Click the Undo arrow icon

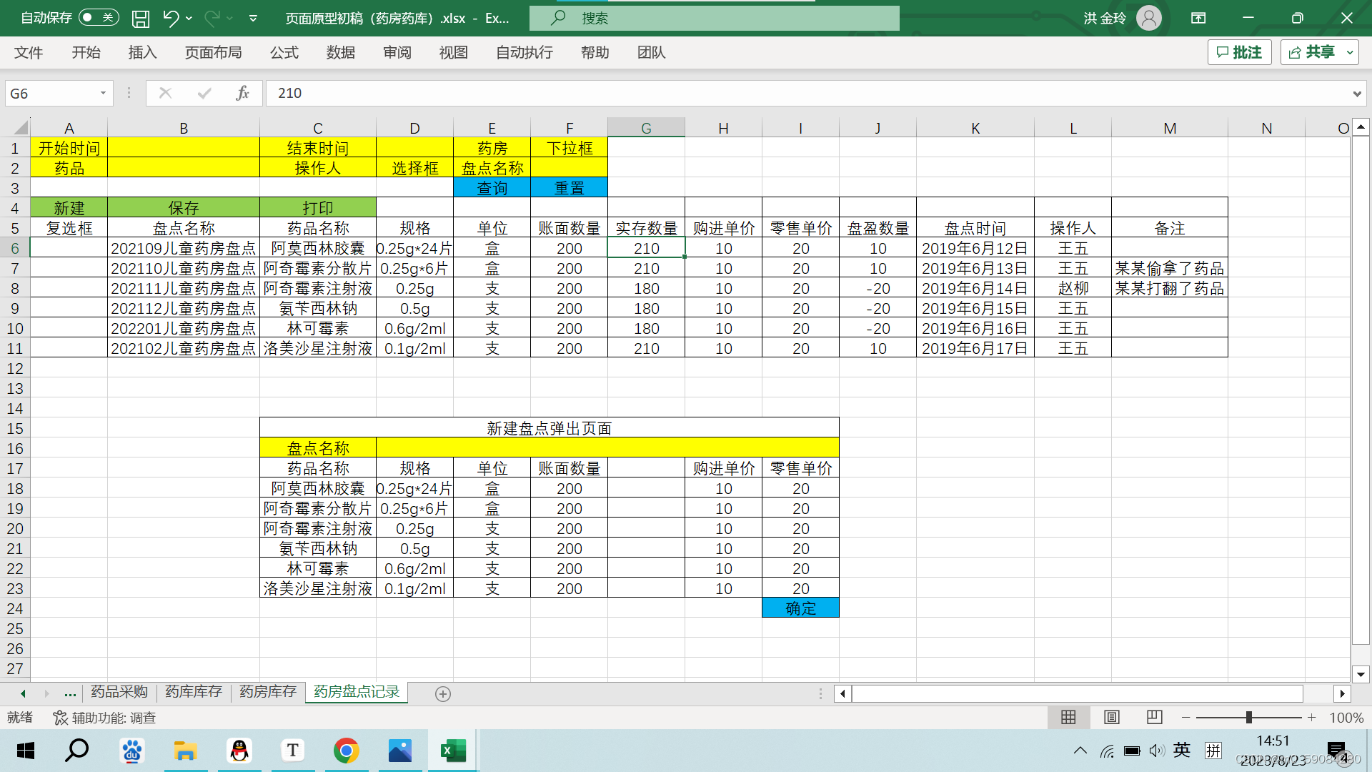click(x=170, y=19)
